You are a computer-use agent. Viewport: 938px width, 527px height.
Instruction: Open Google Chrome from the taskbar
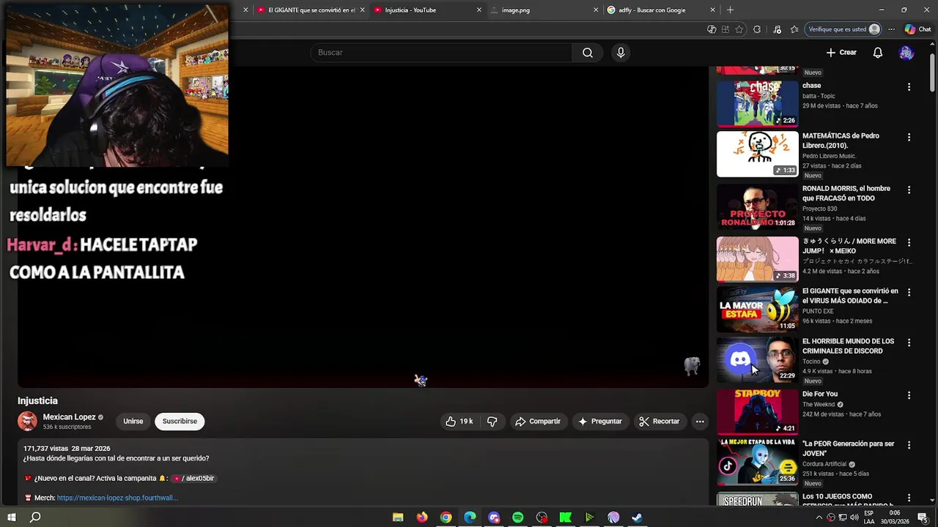click(446, 517)
